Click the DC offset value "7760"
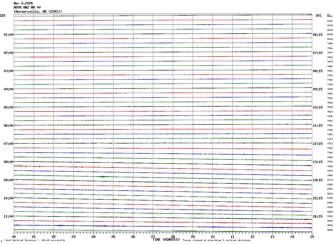This screenshot has height=244, width=334. point(330,80)
